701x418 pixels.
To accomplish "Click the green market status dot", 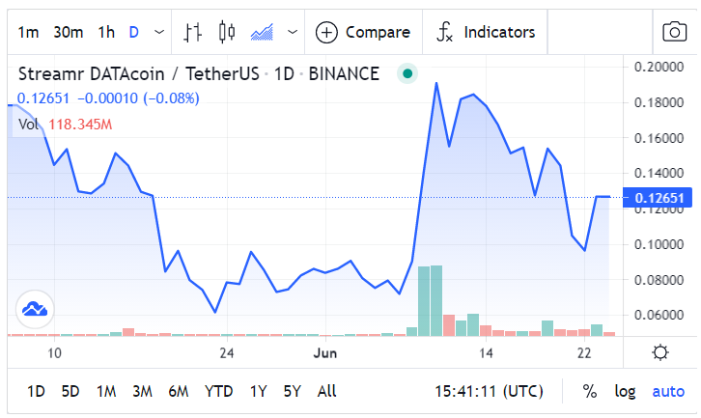I will click(407, 73).
